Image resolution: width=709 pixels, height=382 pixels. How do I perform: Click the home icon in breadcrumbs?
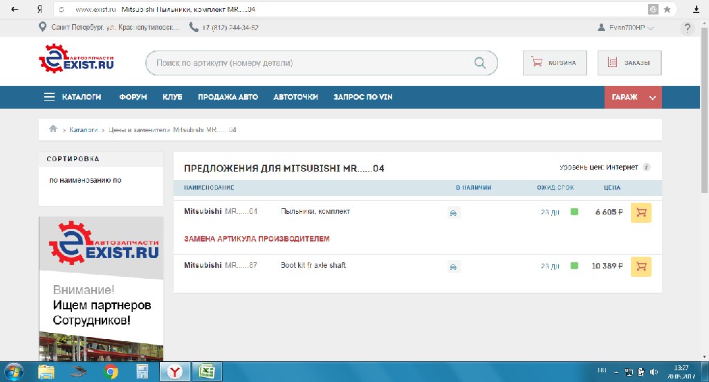[53, 129]
